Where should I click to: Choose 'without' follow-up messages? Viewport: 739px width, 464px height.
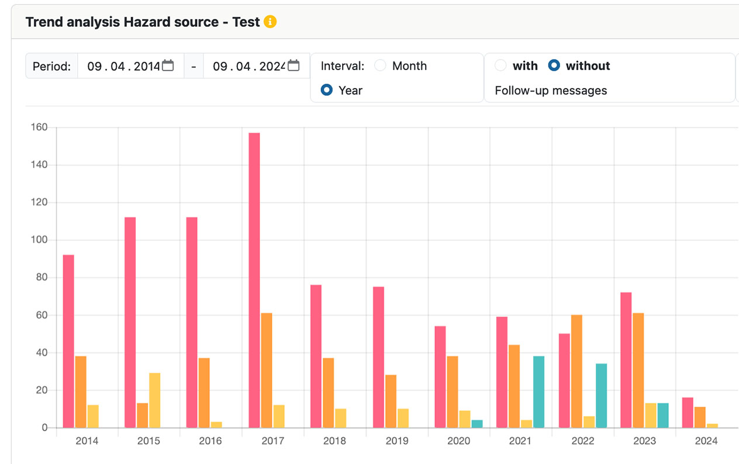coord(554,66)
